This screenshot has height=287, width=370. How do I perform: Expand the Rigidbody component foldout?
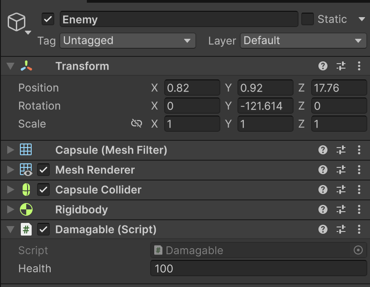point(10,210)
